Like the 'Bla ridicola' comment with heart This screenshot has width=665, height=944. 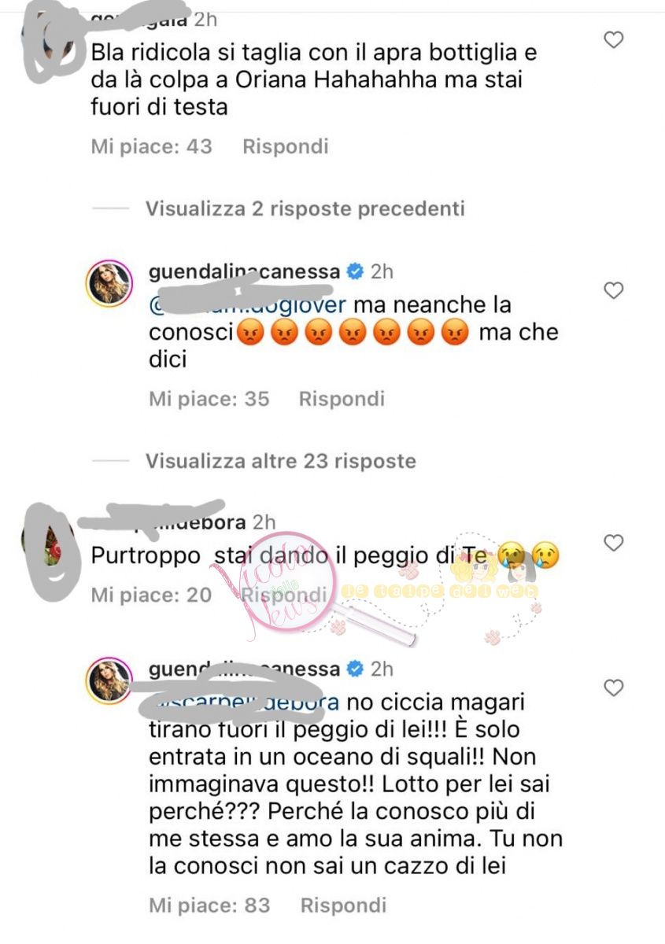pos(612,39)
